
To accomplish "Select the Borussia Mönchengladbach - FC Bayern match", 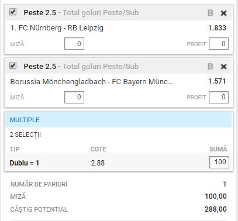I will (91, 82).
